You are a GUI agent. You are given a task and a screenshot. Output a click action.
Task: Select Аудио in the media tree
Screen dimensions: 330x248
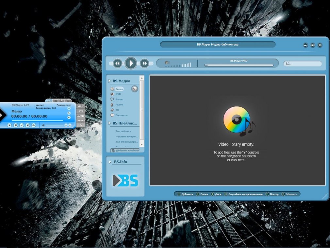(119, 99)
